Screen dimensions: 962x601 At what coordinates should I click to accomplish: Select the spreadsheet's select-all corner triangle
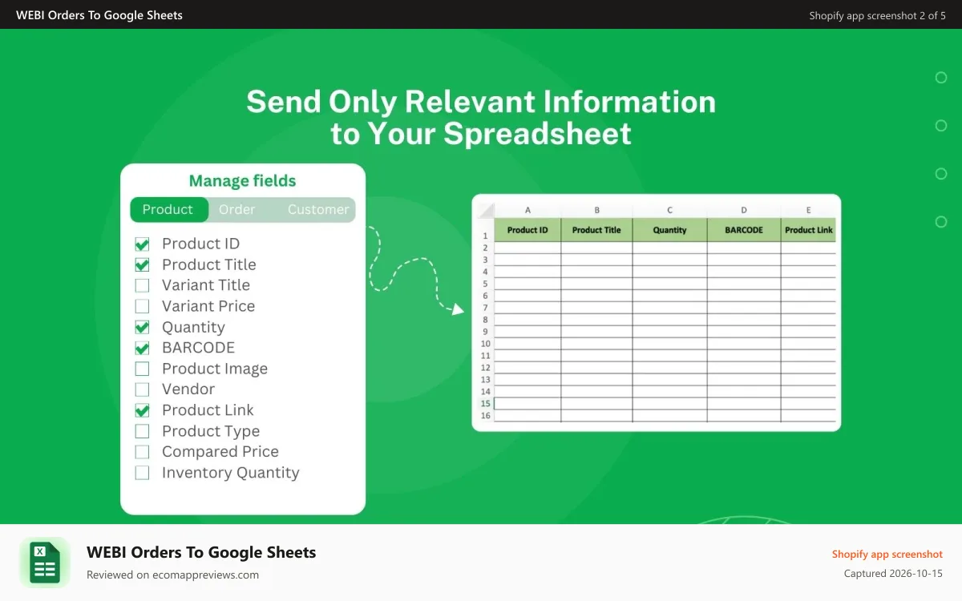[x=485, y=210]
